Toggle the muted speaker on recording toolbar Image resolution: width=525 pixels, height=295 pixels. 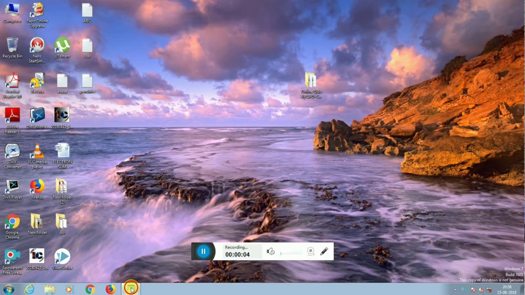(271, 252)
